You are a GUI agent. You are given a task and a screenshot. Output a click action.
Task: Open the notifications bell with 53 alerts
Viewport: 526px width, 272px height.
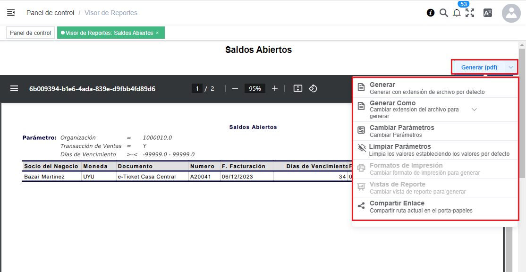(x=457, y=13)
